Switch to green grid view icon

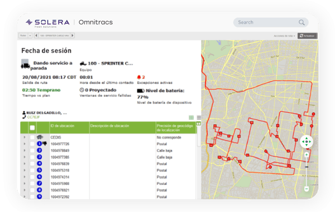[191, 117]
